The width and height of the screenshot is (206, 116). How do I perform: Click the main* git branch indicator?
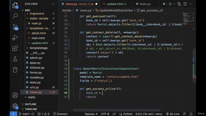pyautogui.click(x=24, y=114)
